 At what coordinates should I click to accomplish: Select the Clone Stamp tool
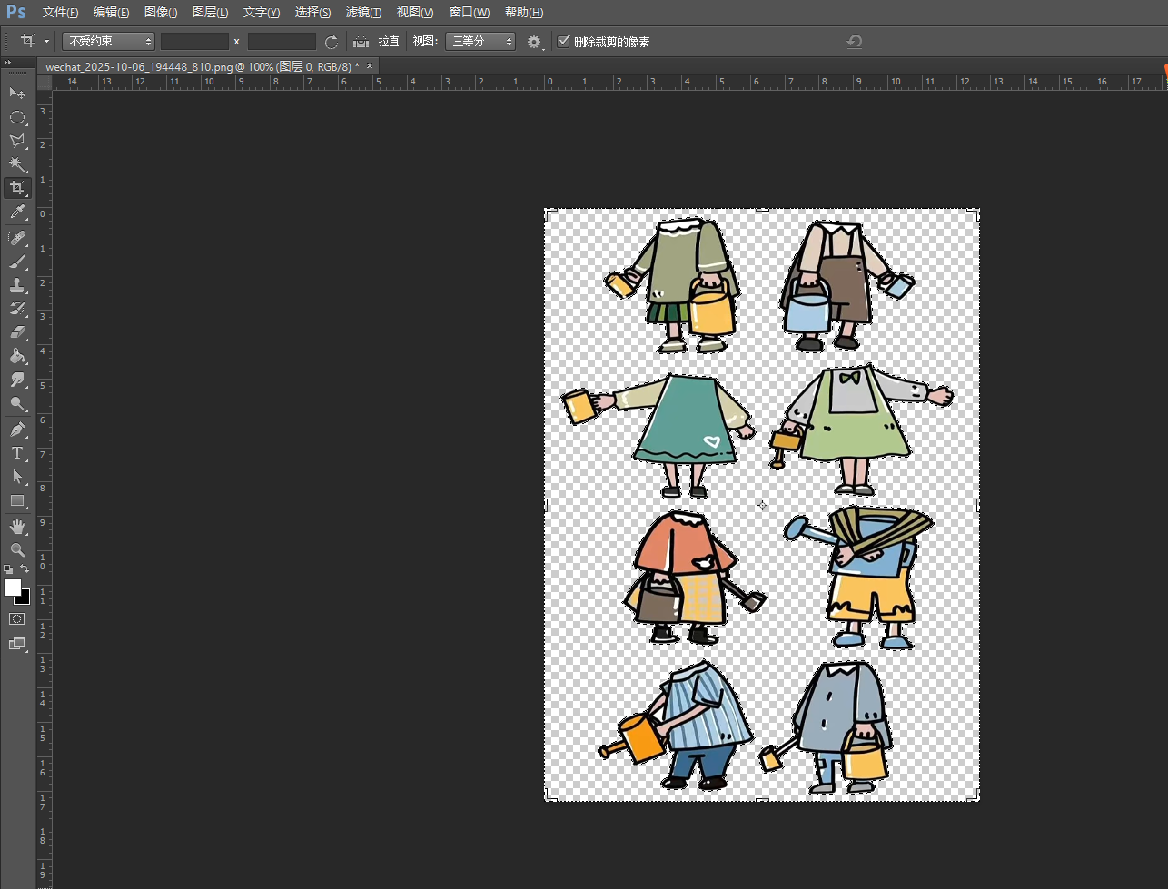pos(17,285)
